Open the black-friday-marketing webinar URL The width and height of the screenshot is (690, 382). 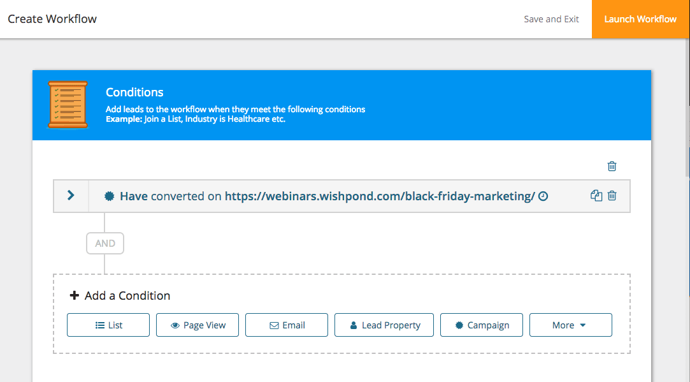(x=380, y=196)
